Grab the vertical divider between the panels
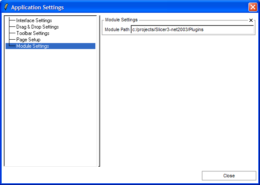The image size is (260, 185). [100, 91]
